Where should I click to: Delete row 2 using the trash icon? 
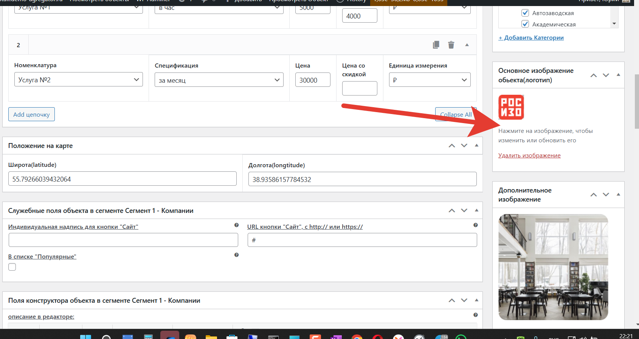(451, 45)
